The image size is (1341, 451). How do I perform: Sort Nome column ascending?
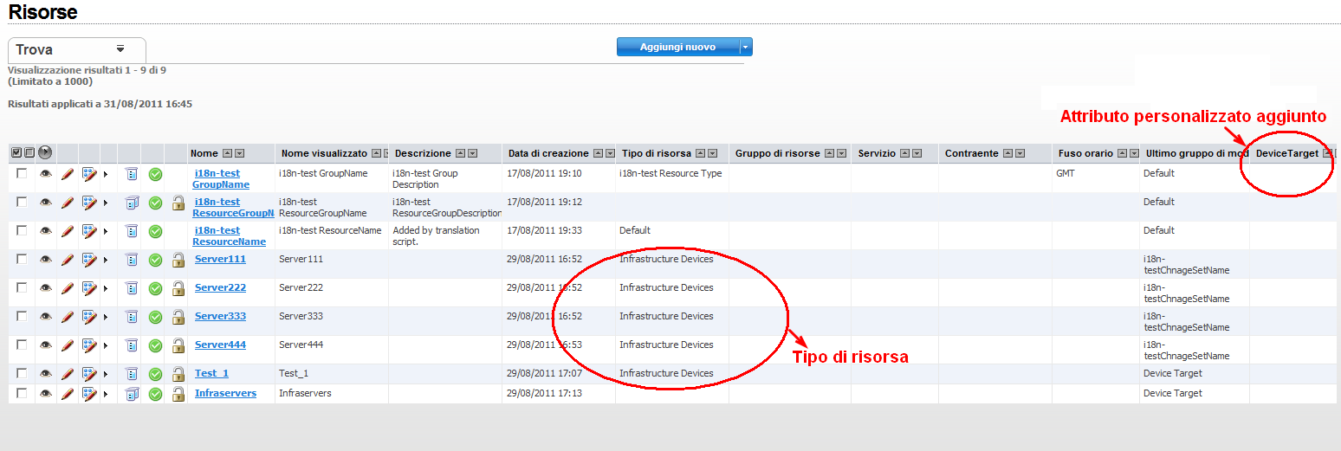coord(227,153)
